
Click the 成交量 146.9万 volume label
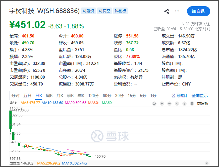click(x=21, y=163)
